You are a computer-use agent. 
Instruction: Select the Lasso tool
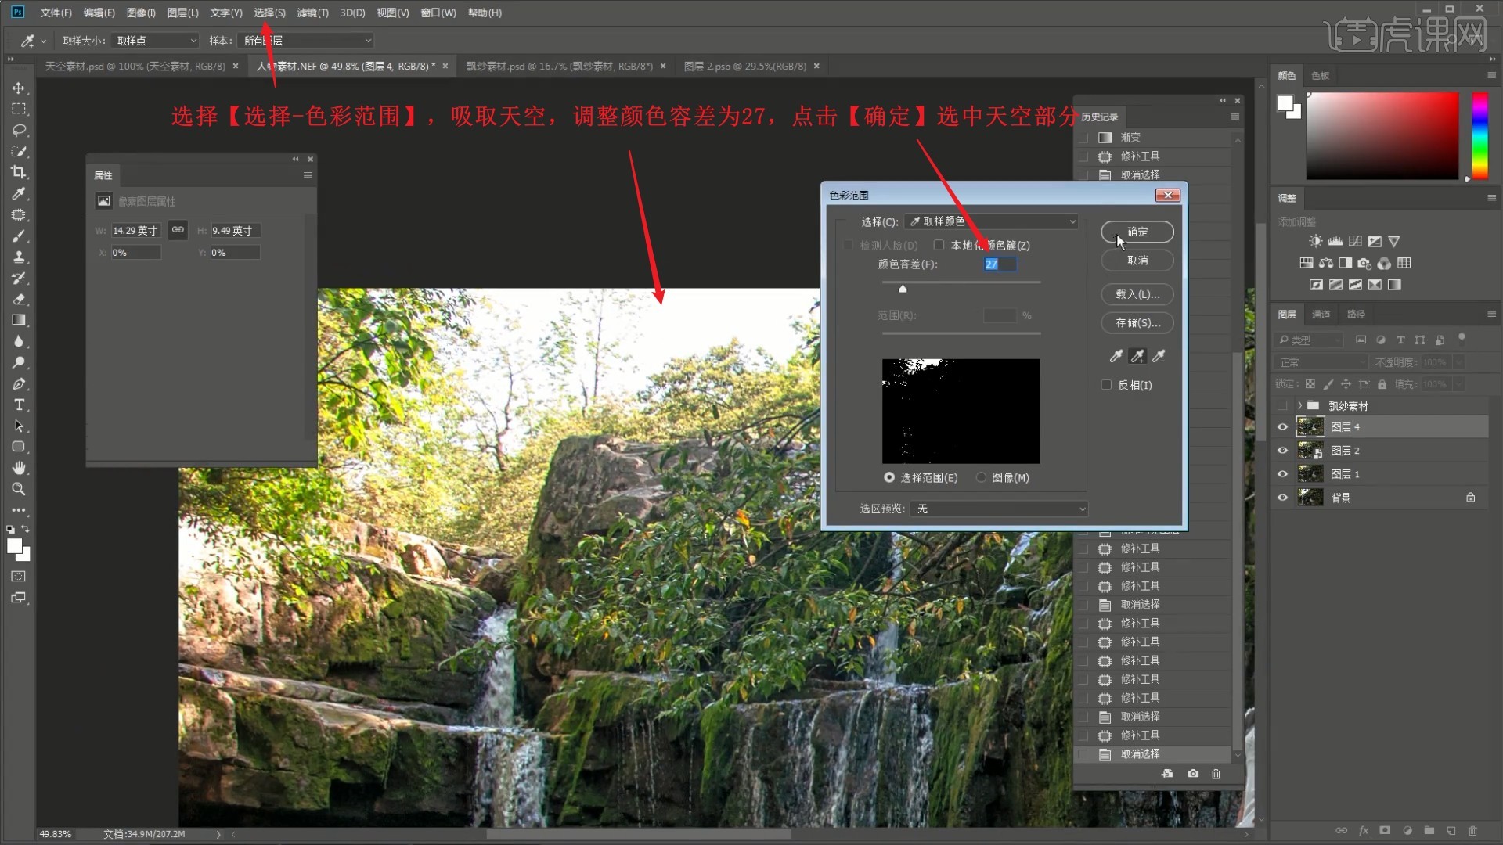(19, 130)
